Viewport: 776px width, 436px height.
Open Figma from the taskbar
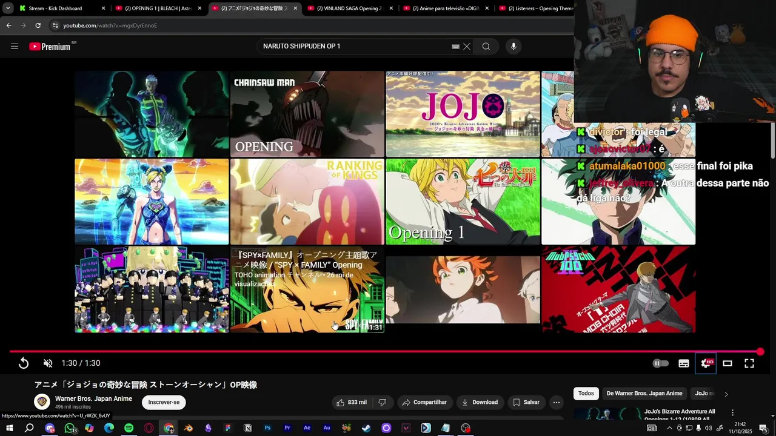click(228, 428)
